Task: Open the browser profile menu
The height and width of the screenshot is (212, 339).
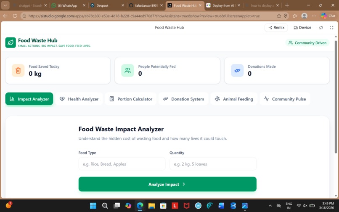Action: tap(305, 16)
